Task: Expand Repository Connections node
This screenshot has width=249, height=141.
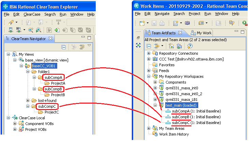Action: 149,53
